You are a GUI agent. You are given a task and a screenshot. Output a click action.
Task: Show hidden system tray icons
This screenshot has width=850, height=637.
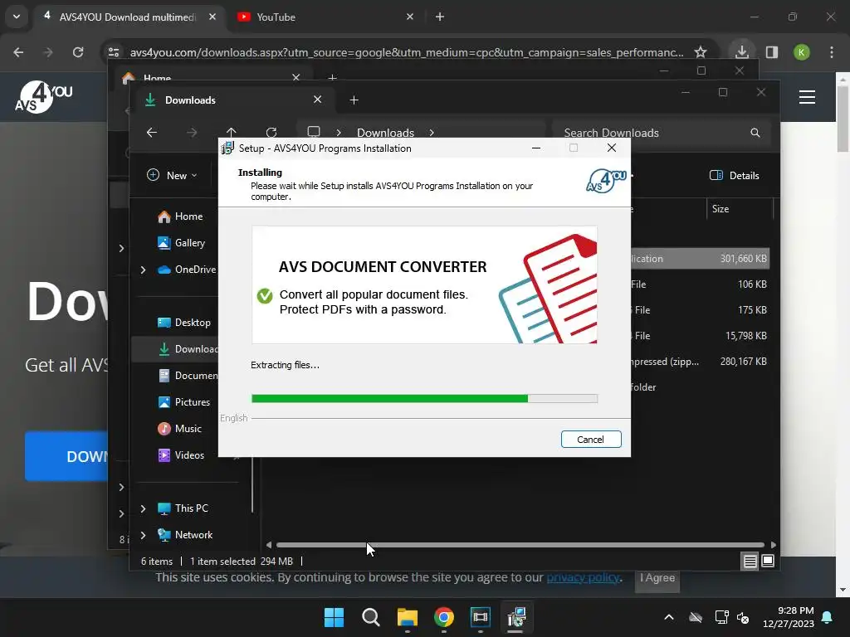669,617
